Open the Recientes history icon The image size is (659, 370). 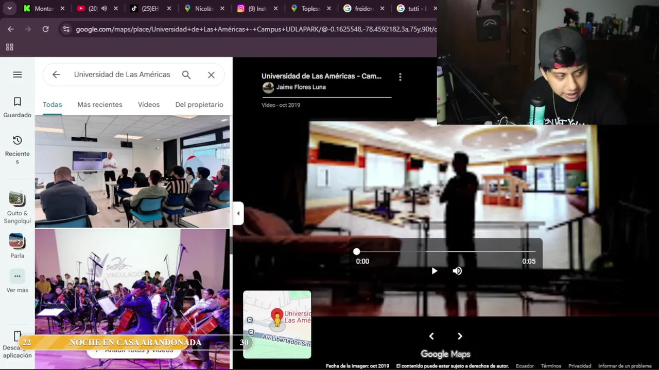coord(18,140)
